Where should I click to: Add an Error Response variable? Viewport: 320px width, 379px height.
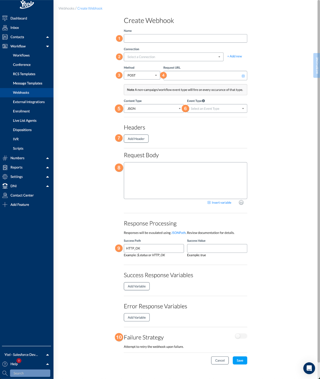pyautogui.click(x=137, y=318)
